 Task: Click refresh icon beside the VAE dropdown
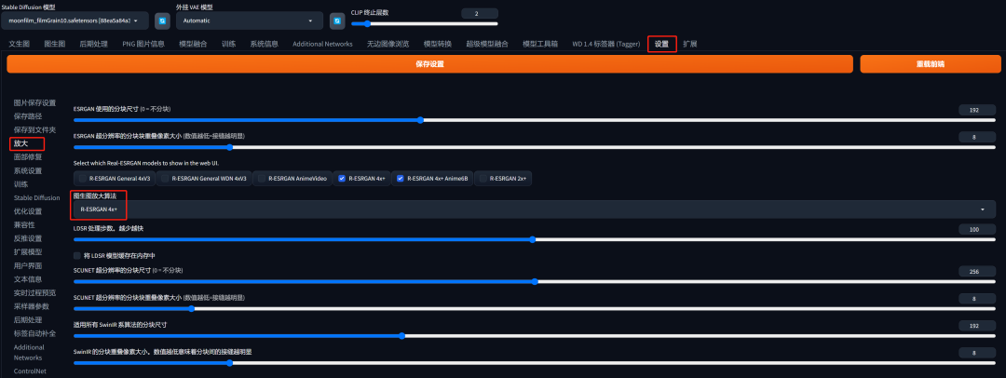(x=337, y=20)
